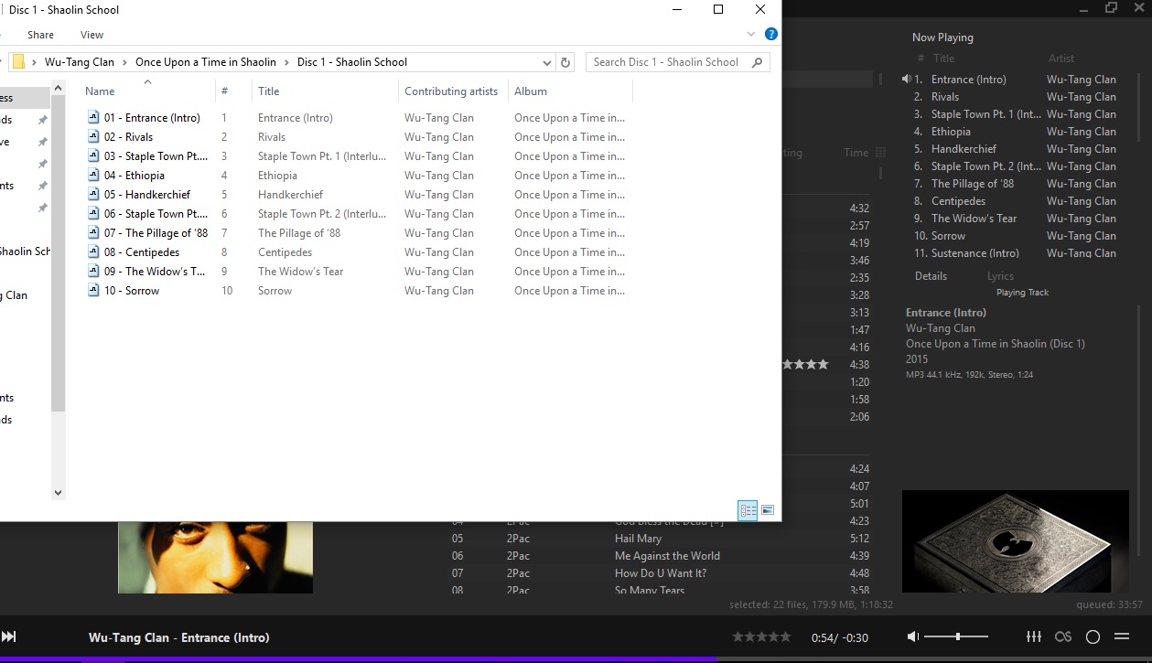Select Sustenance (Intro) in Now Playing list

[x=975, y=253]
